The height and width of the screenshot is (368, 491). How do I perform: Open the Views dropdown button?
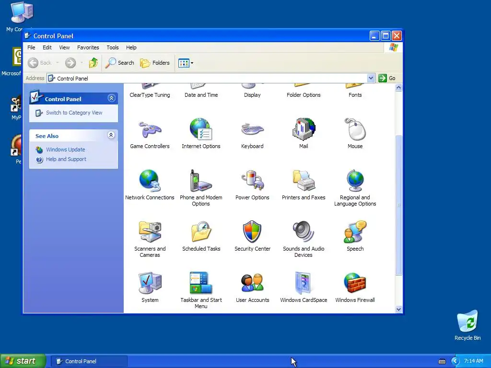click(x=186, y=63)
